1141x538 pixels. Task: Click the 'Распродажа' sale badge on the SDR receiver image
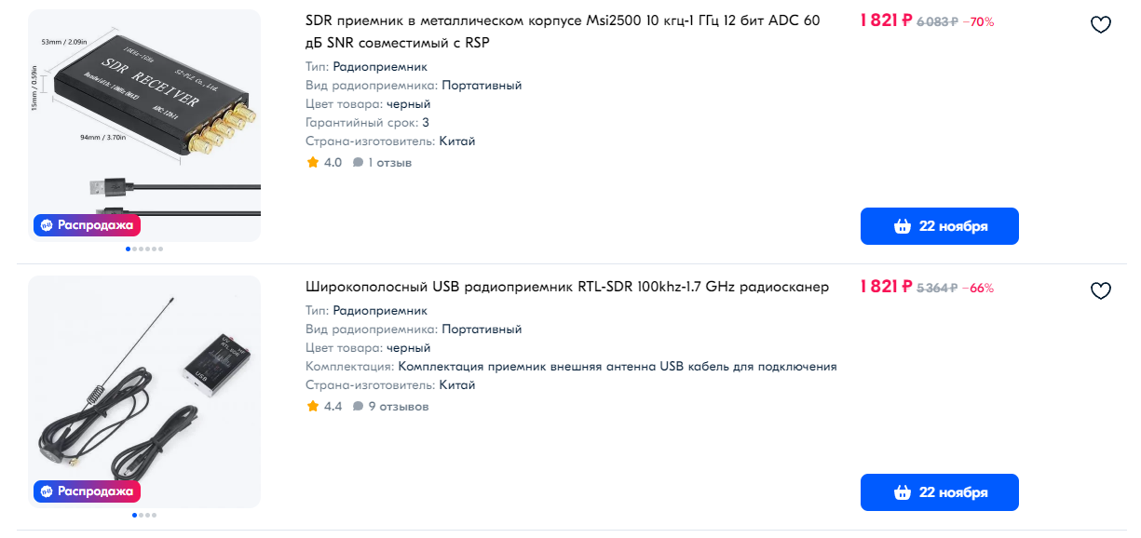(x=87, y=224)
